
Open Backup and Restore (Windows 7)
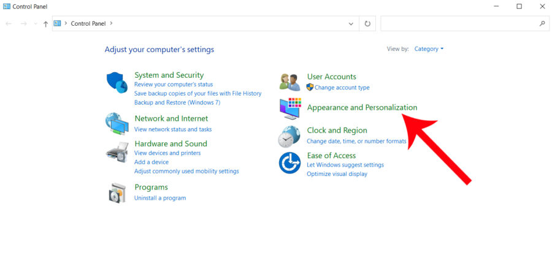click(x=177, y=102)
